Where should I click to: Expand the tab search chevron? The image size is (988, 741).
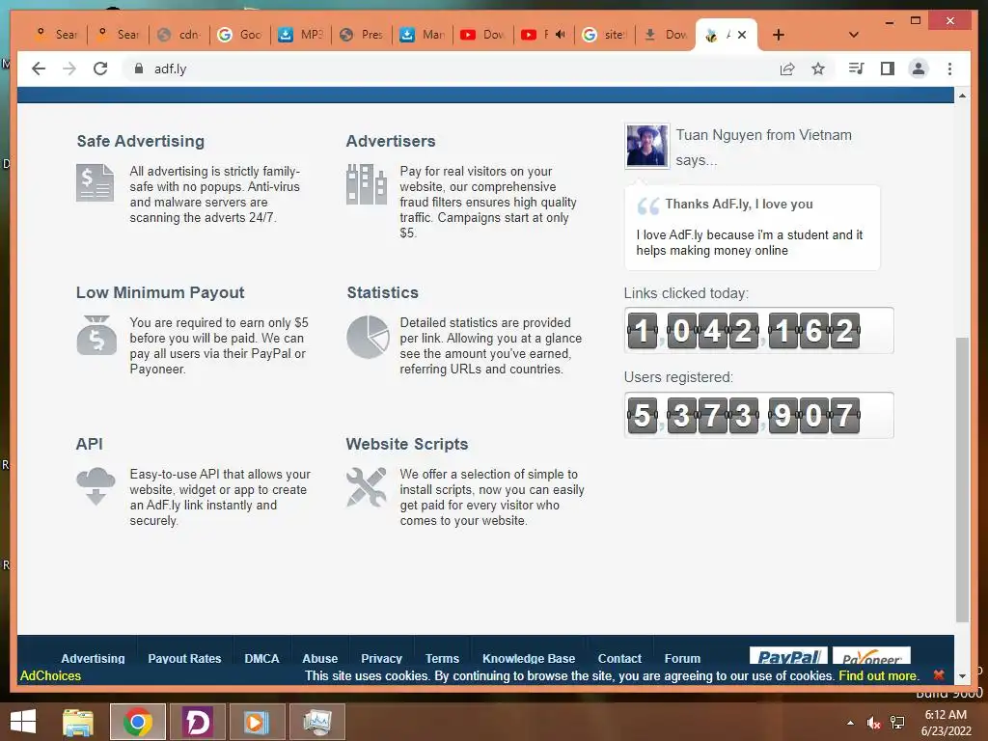pyautogui.click(x=853, y=35)
